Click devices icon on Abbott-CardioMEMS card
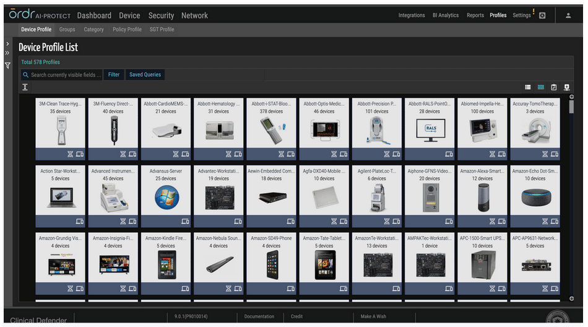The width and height of the screenshot is (588, 327). pyautogui.click(x=185, y=154)
